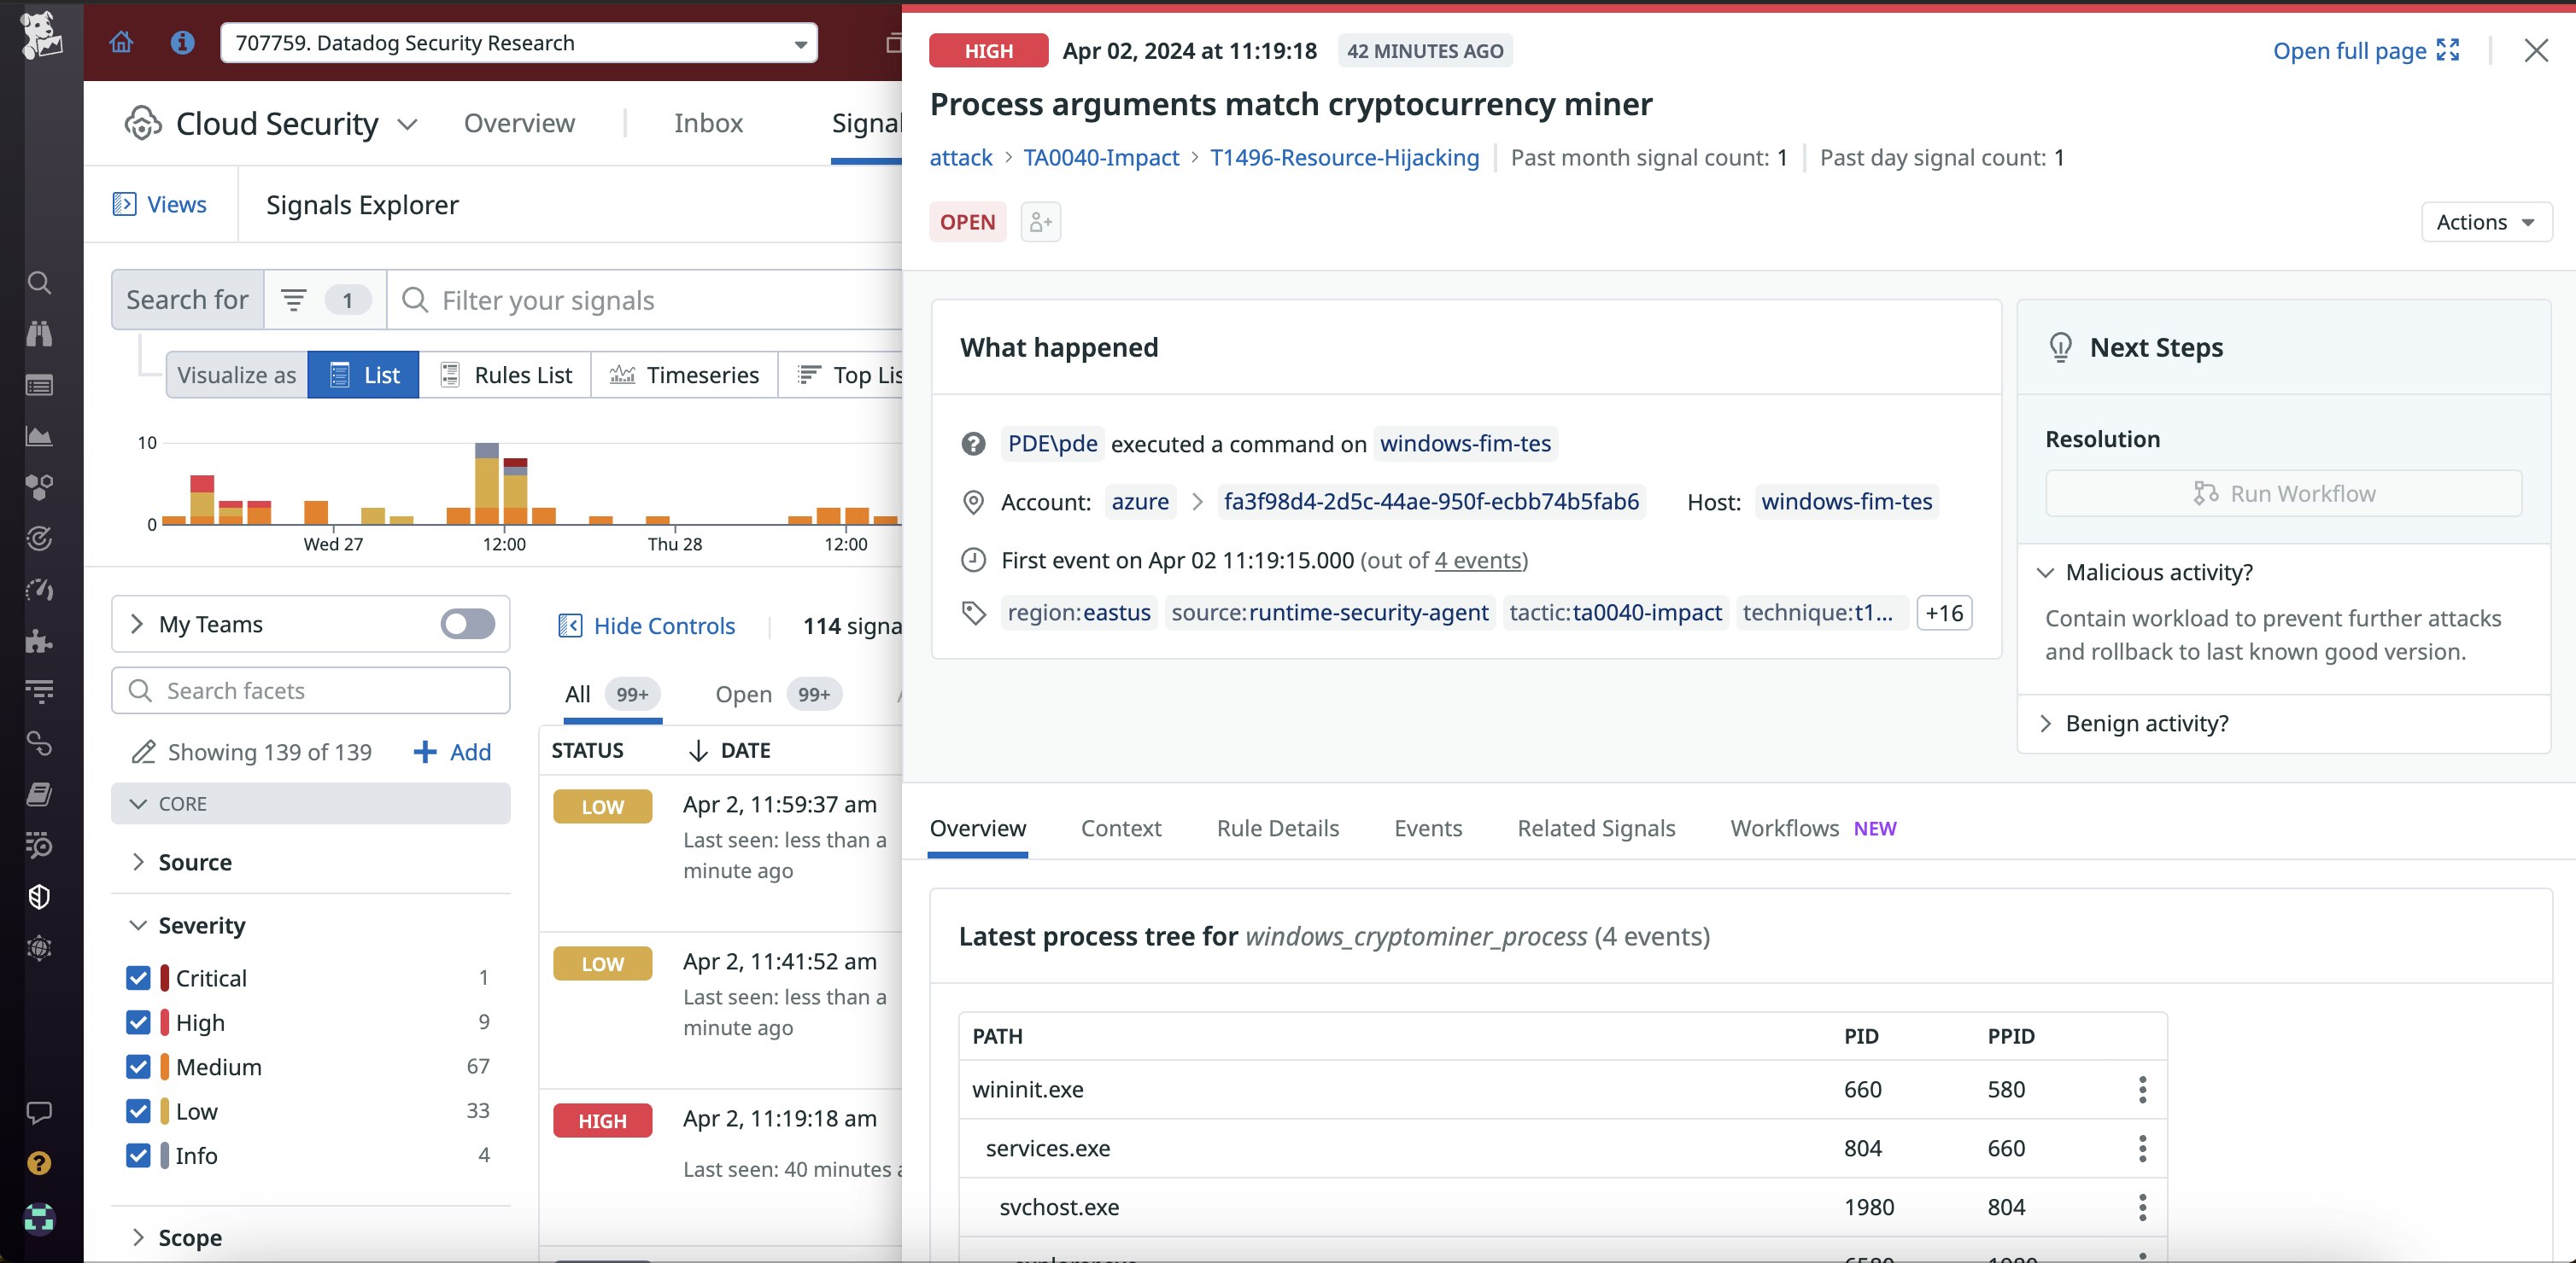Open the Dashboards graph icon
The height and width of the screenshot is (1263, 2576).
pyautogui.click(x=39, y=436)
